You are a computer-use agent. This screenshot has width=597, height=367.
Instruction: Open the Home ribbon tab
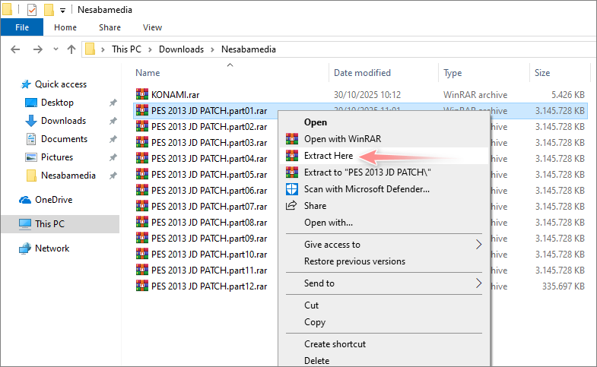[65, 27]
